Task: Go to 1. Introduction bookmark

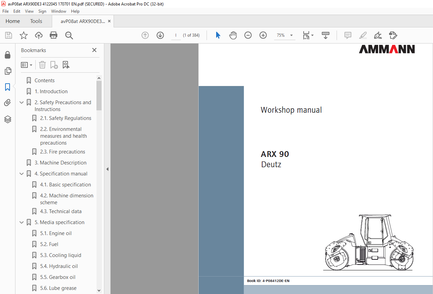Action: [51, 91]
